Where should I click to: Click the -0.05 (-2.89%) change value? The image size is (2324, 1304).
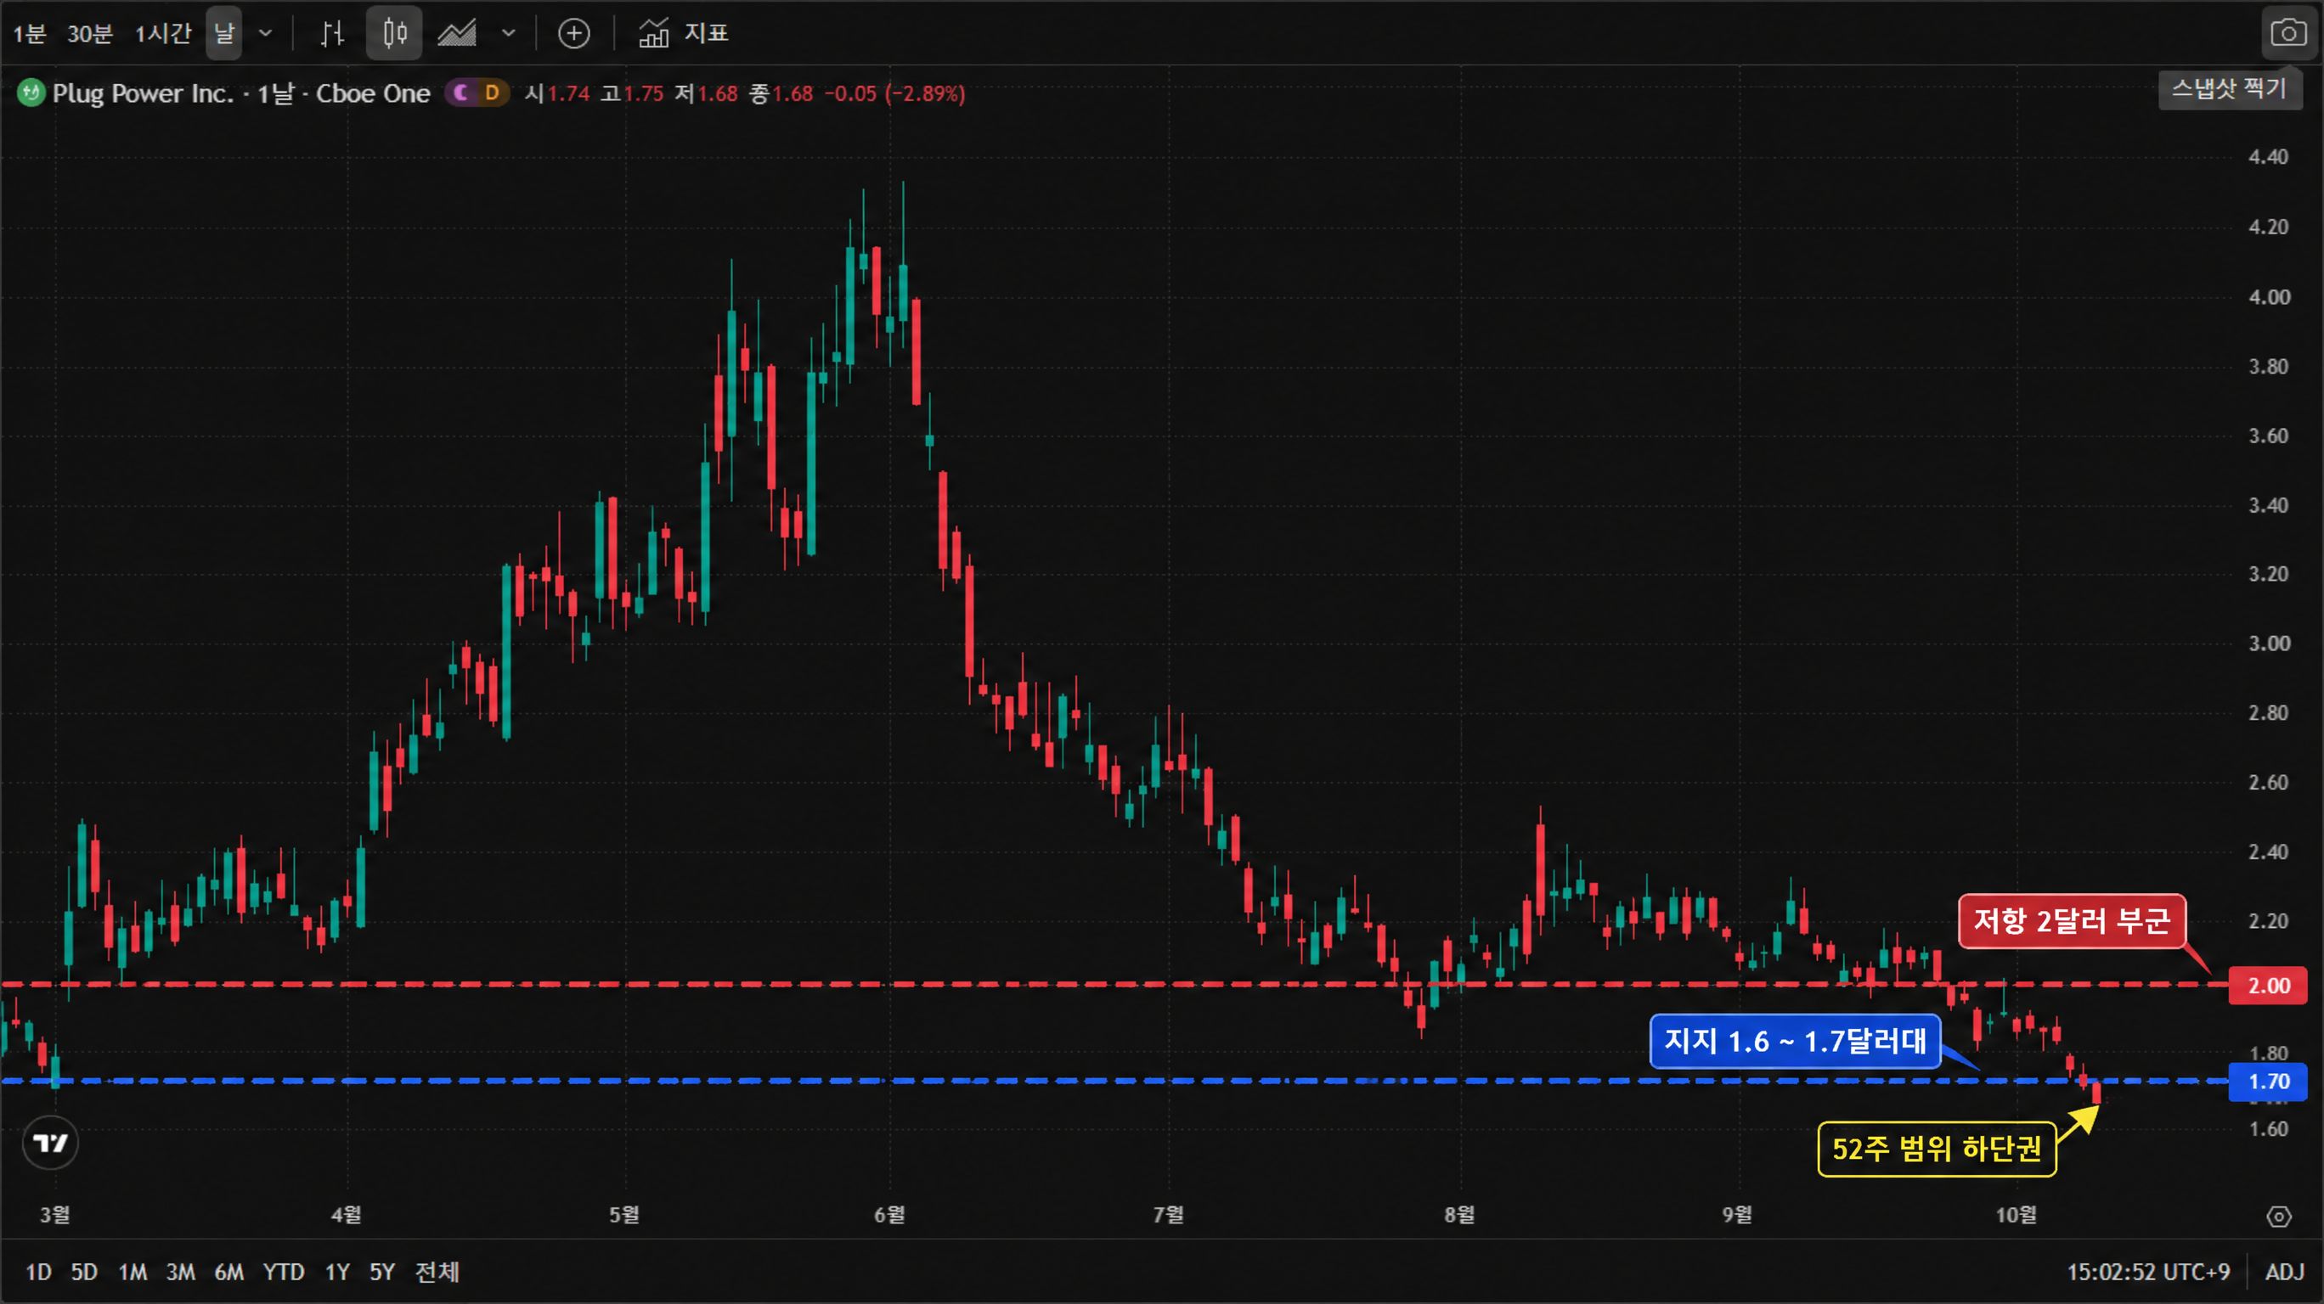tap(894, 93)
